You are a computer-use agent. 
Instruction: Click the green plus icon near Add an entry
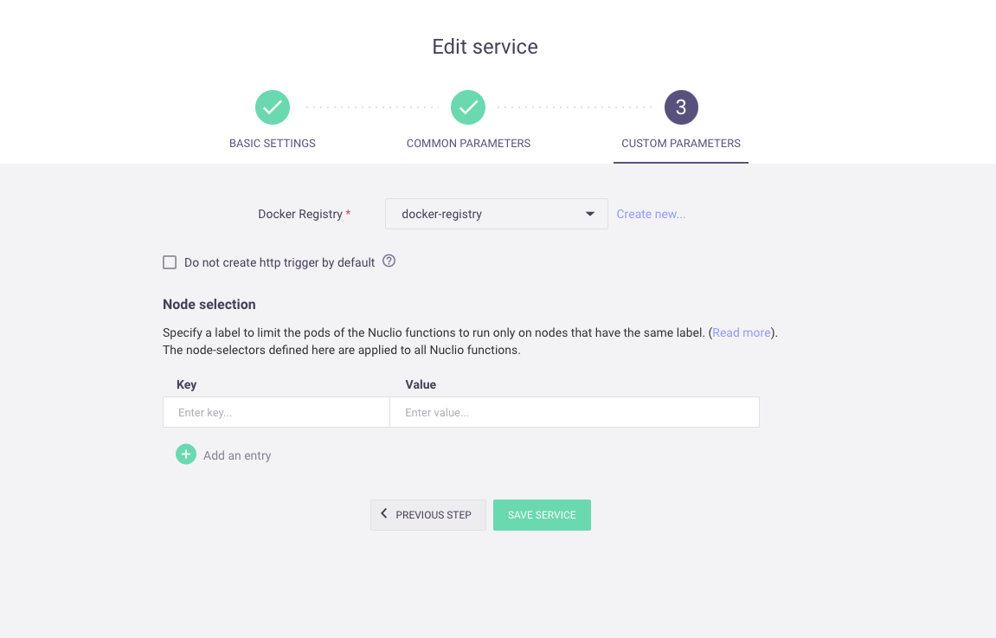click(186, 454)
